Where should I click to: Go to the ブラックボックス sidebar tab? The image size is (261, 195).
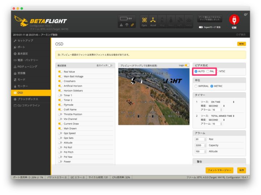(x=28, y=99)
